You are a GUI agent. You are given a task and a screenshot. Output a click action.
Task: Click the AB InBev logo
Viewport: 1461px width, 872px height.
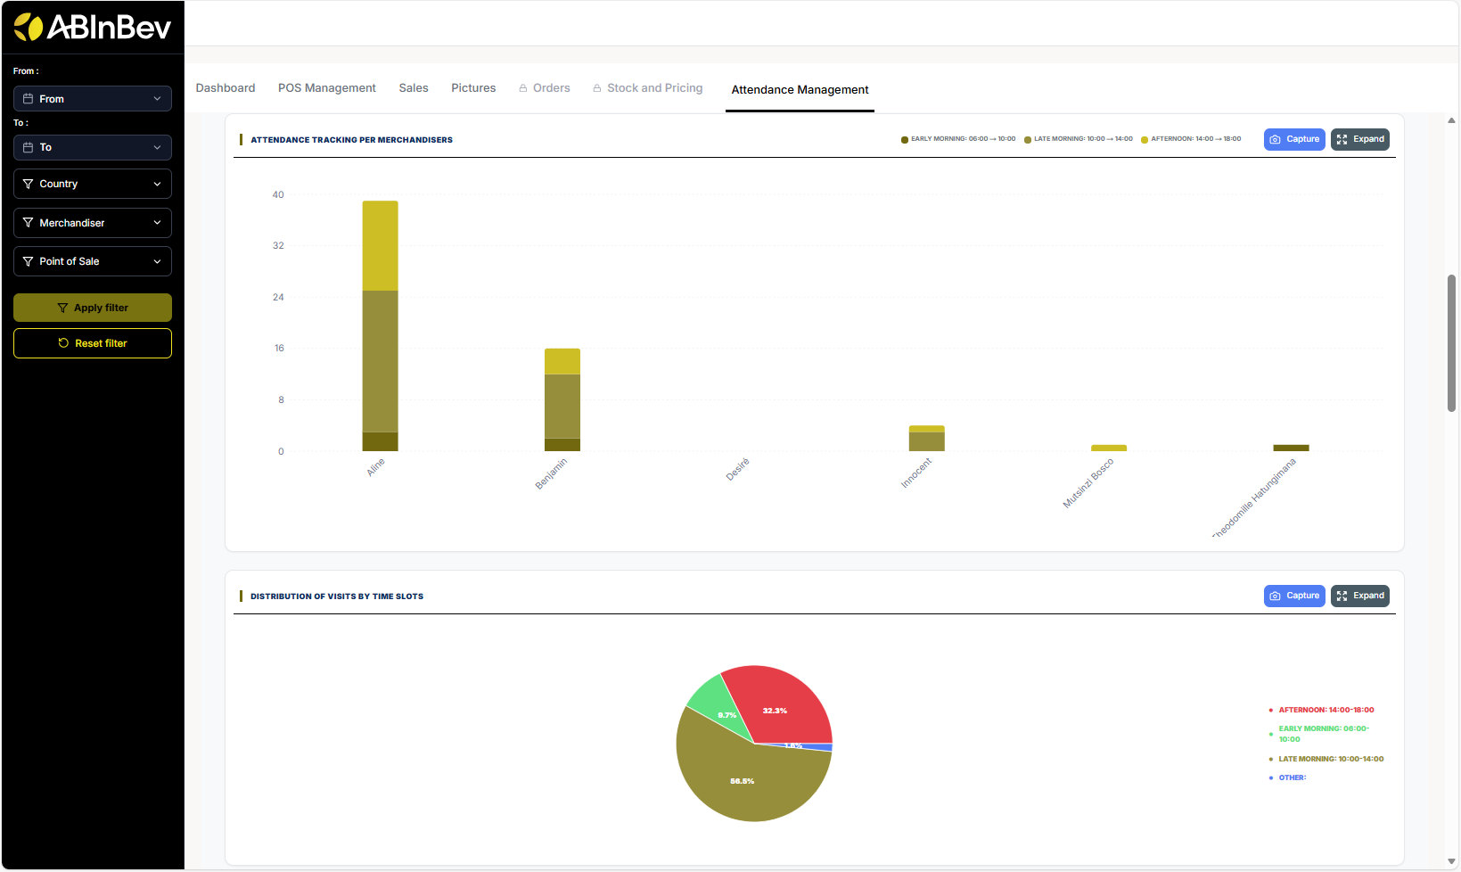(x=92, y=28)
